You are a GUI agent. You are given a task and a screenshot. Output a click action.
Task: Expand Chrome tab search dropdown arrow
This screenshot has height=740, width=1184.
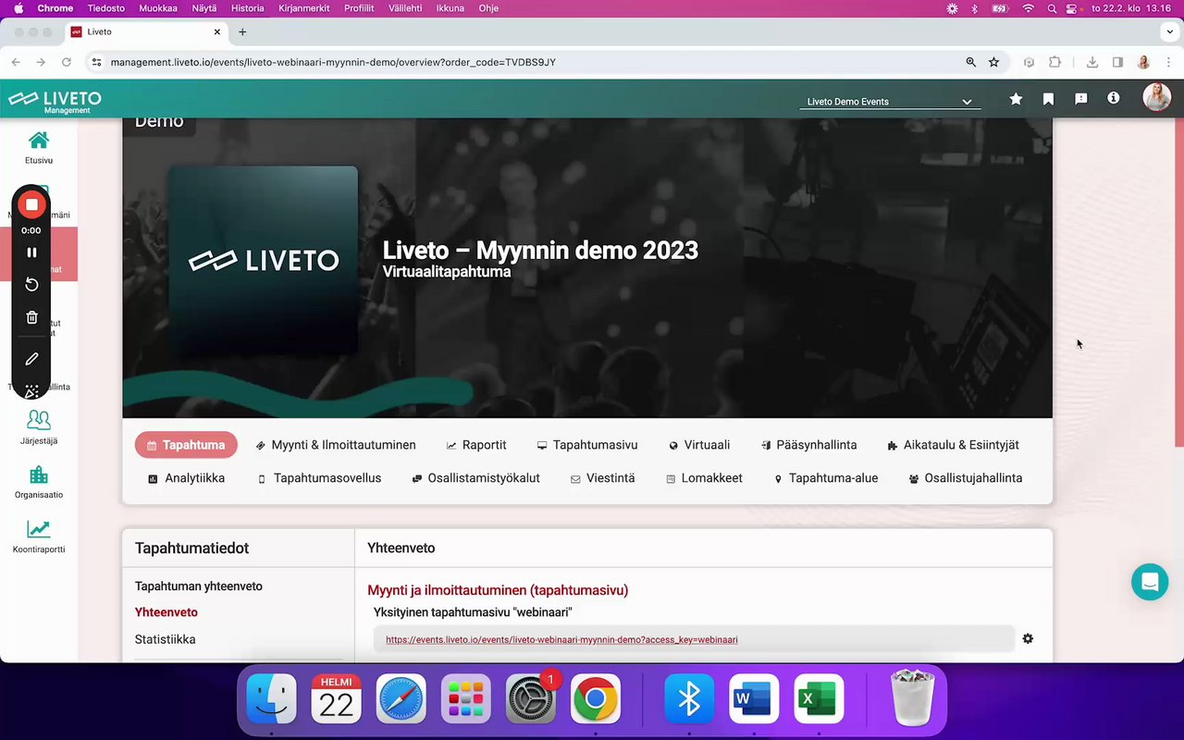1169,31
